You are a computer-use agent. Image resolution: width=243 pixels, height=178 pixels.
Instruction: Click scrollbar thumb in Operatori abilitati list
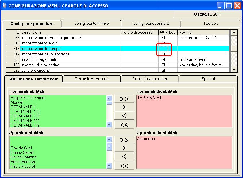109,147
